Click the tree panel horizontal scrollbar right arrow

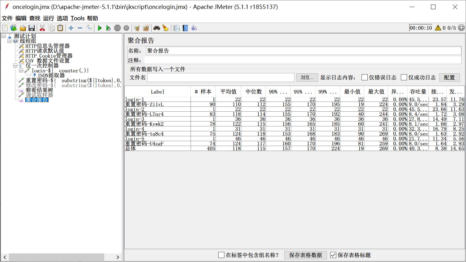point(118,257)
